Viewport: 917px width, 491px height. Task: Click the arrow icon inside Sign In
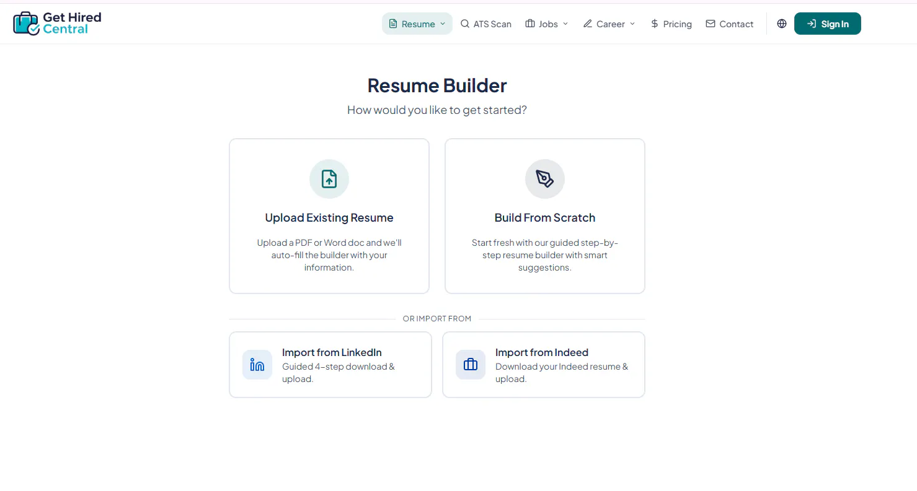coord(811,24)
